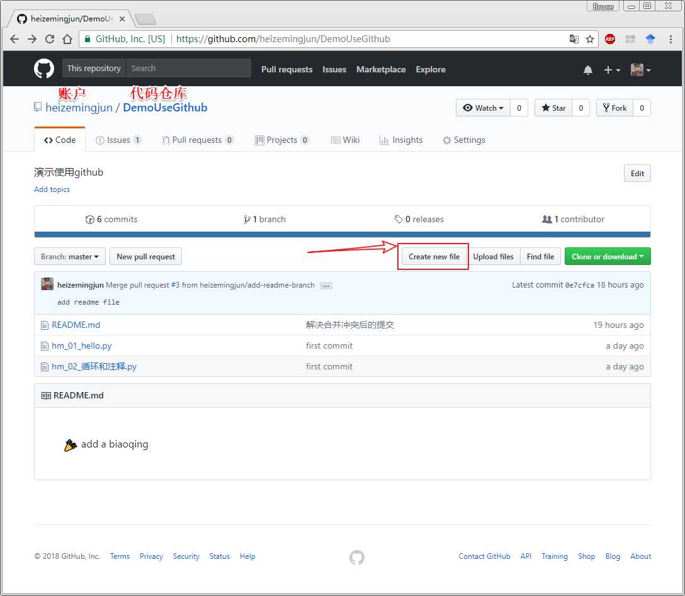
Task: Open the README.md file link
Action: point(76,325)
